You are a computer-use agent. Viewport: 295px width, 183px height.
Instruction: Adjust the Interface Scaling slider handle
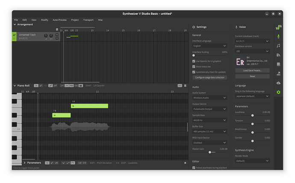194,55
